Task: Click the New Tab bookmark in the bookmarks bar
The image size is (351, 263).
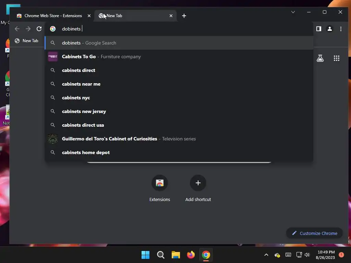Action: (26, 41)
